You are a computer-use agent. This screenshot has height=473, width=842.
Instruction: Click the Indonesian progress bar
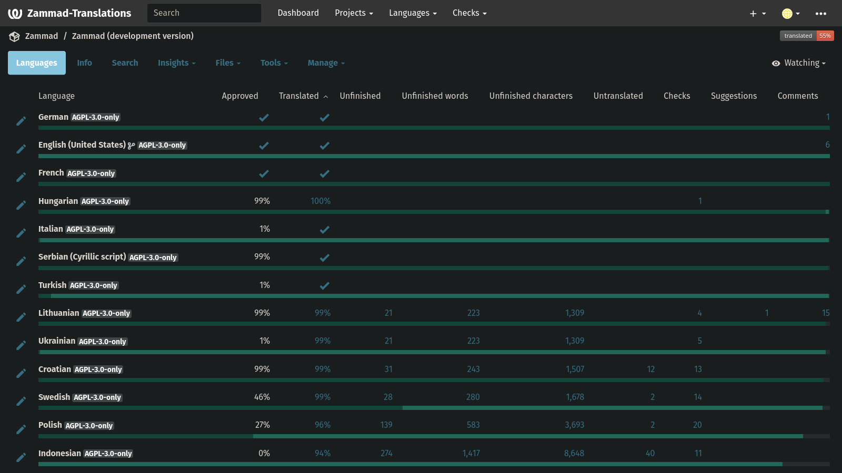[434, 464]
